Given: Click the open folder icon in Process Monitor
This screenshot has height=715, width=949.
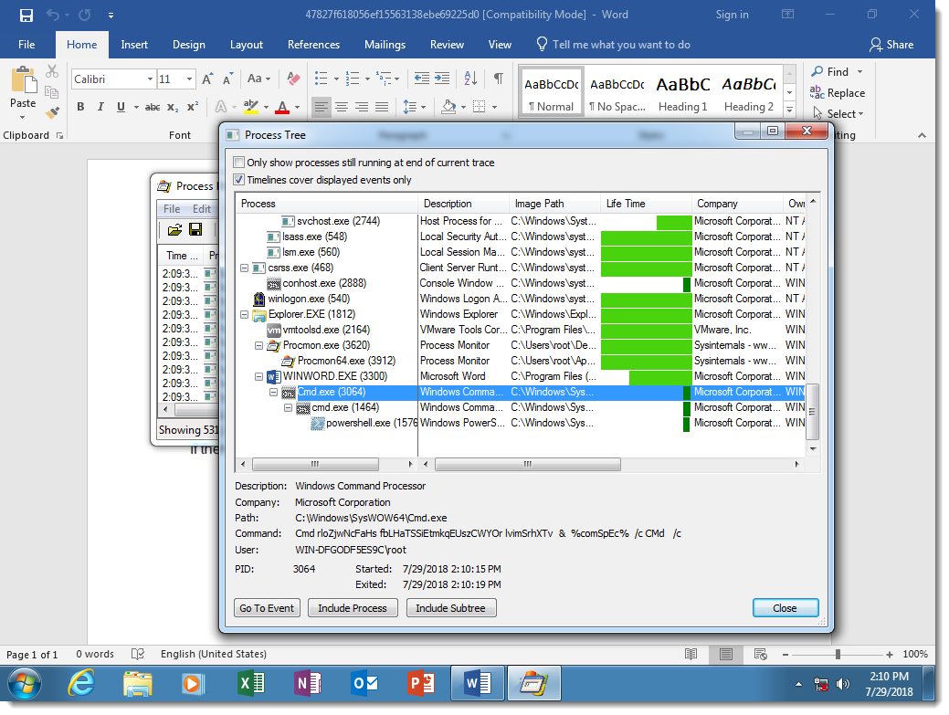Looking at the screenshot, I should pyautogui.click(x=174, y=229).
